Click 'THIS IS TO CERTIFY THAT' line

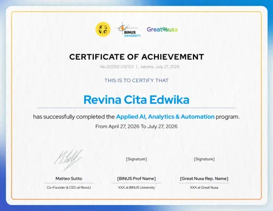(136, 80)
